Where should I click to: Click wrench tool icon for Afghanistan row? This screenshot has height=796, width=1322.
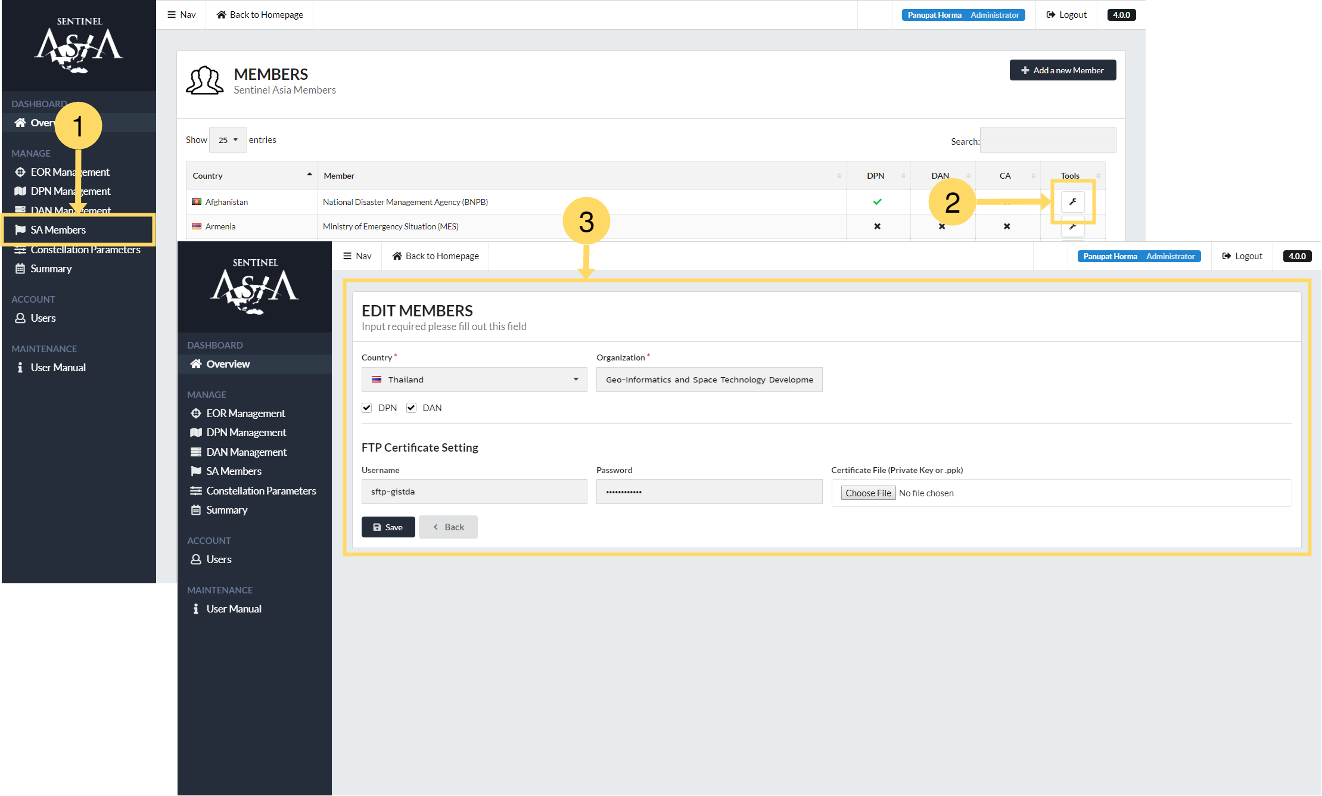1072,202
